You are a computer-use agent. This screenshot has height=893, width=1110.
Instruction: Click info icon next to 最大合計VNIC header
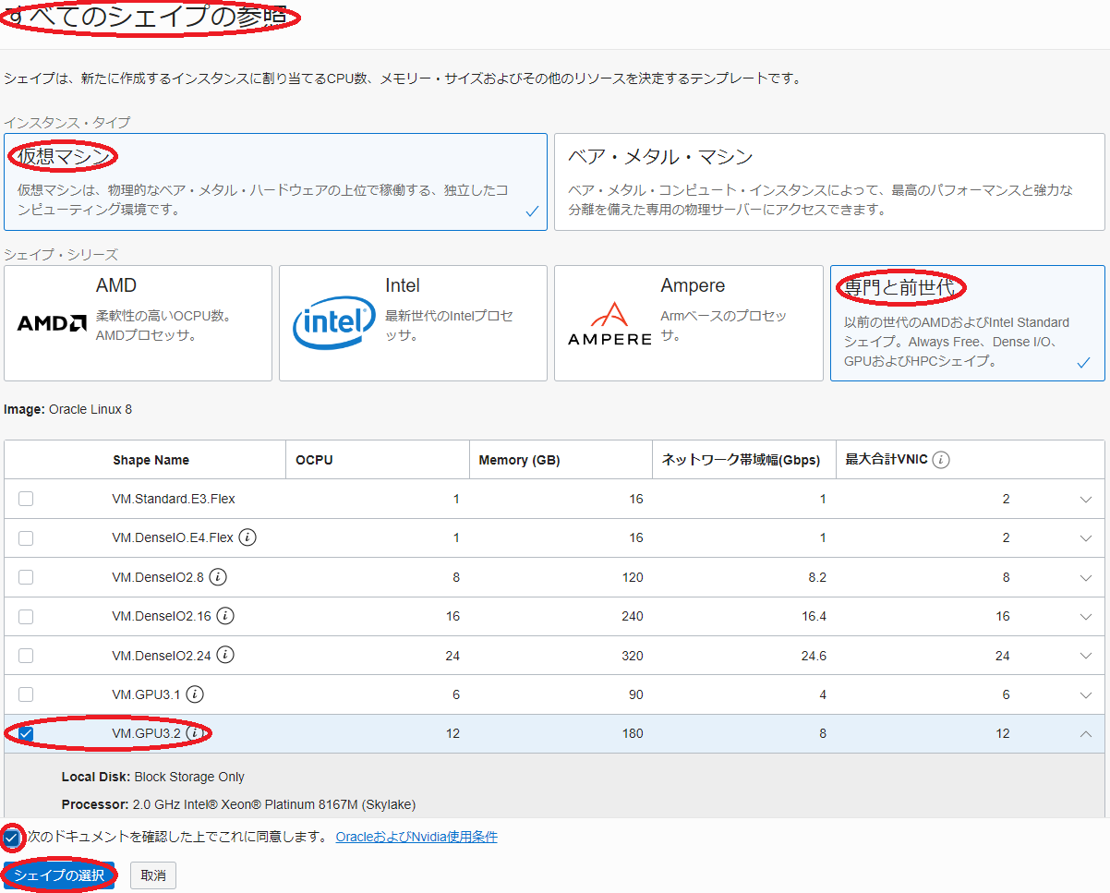[941, 460]
